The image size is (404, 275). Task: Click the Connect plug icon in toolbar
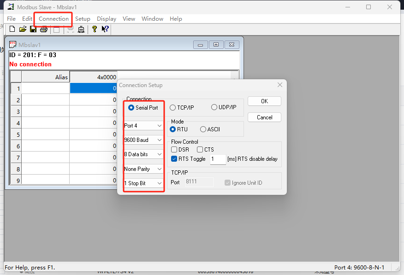point(81,29)
